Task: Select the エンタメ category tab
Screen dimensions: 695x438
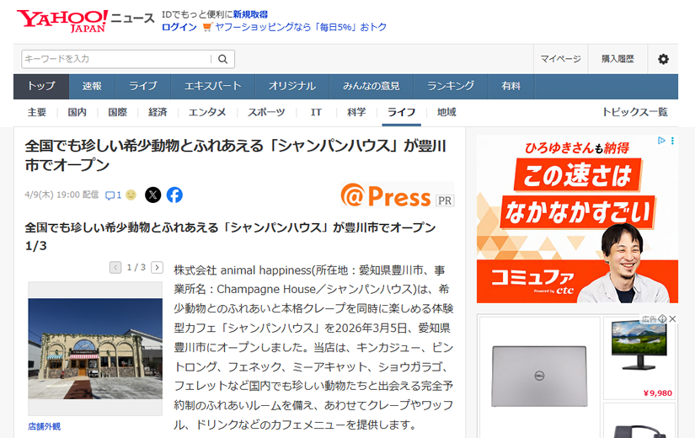Action: click(206, 112)
